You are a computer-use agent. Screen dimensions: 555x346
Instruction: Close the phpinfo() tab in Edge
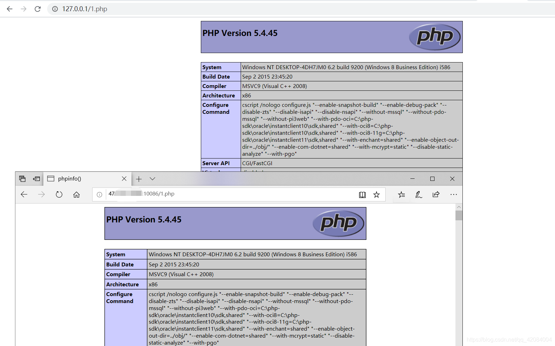coord(124,179)
